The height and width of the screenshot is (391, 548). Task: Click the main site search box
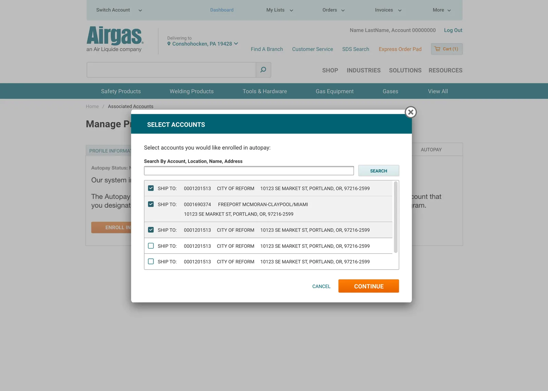point(171,70)
